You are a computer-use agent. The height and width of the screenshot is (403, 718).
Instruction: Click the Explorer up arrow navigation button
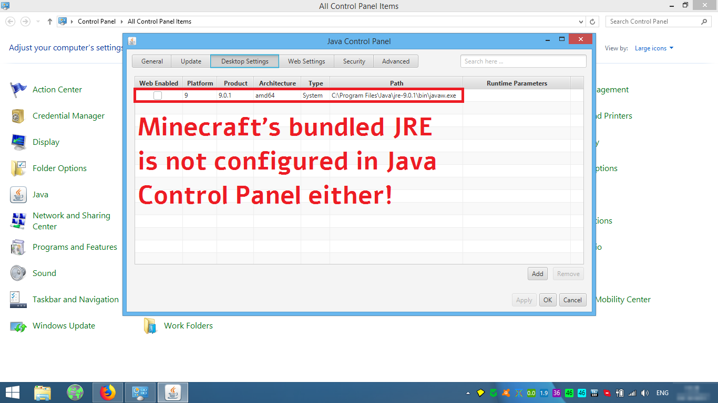pyautogui.click(x=50, y=22)
